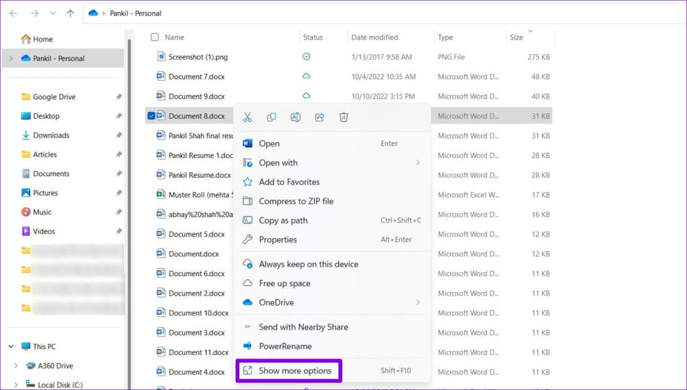The height and width of the screenshot is (390, 687).
Task: Uncheck the Document 8.docx checkbox
Action: pyautogui.click(x=151, y=116)
